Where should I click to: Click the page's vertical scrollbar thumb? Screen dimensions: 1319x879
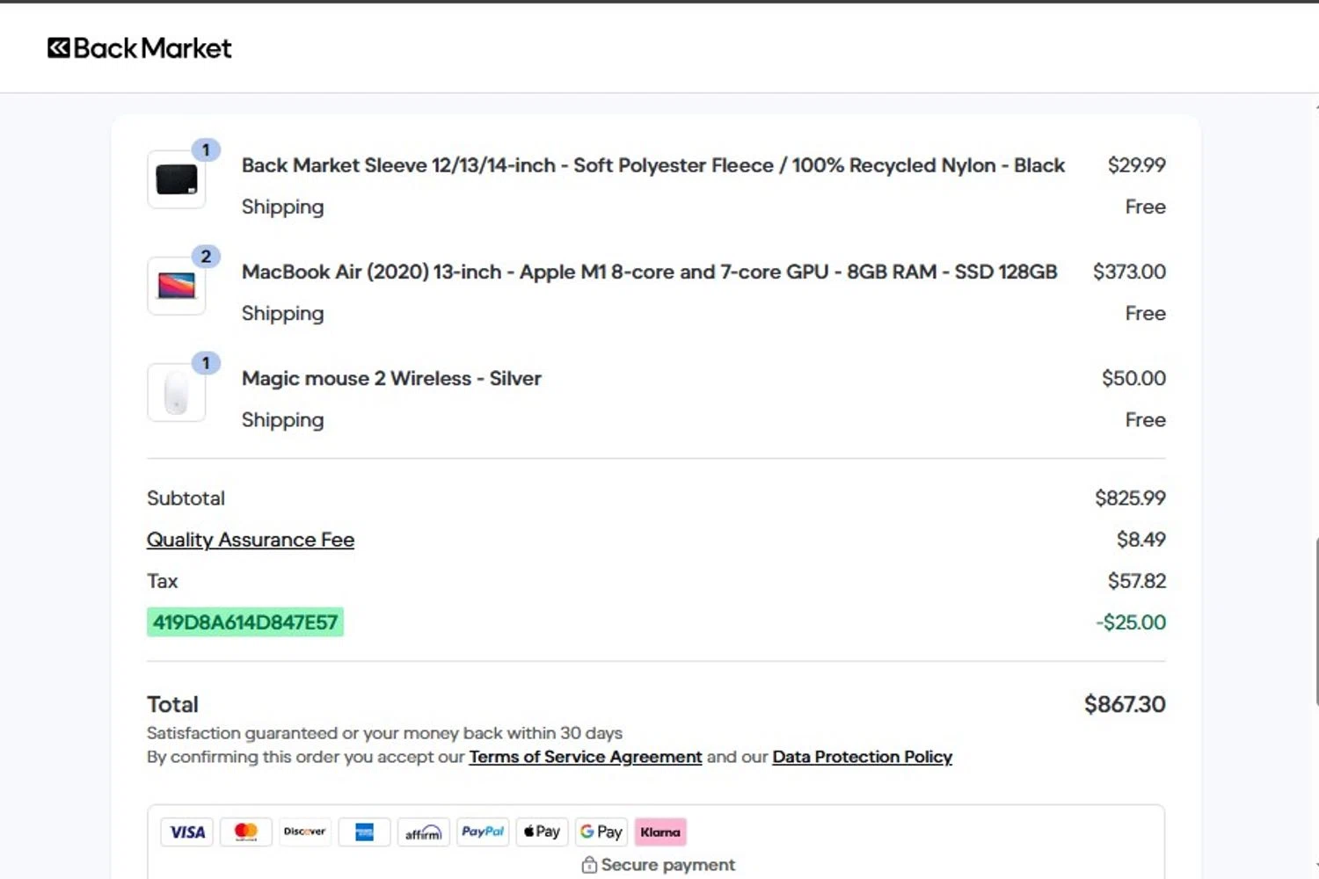[1315, 621]
